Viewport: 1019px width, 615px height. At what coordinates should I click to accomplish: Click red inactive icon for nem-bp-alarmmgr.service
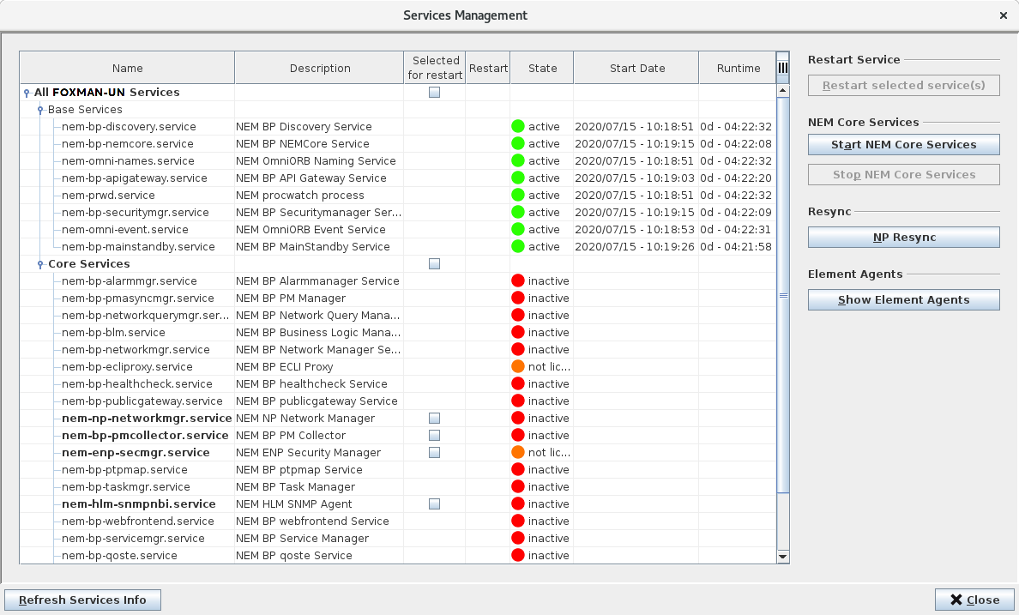coord(517,281)
